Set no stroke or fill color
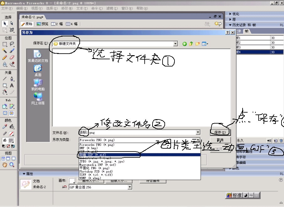Image resolution: width=284 pixels, height=207 pixels. [8, 146]
